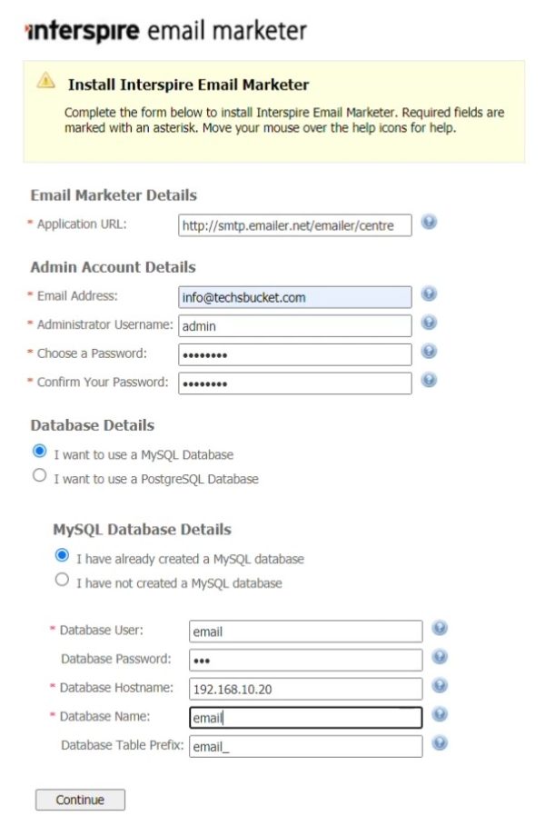Click help icon next to Database User
The width and height of the screenshot is (545, 826).
pyautogui.click(x=440, y=629)
